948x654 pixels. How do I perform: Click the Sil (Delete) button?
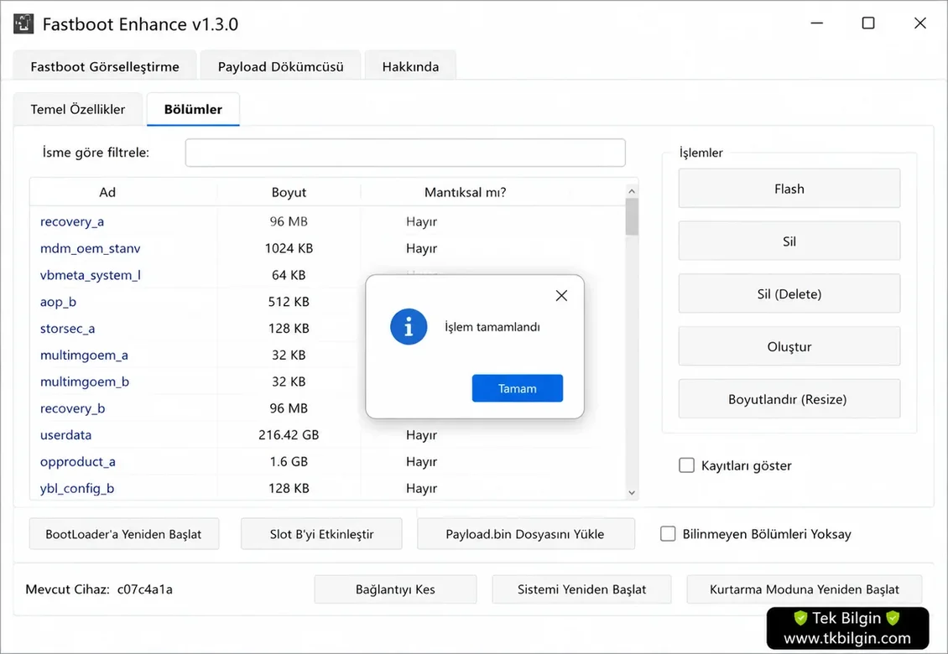coord(789,293)
